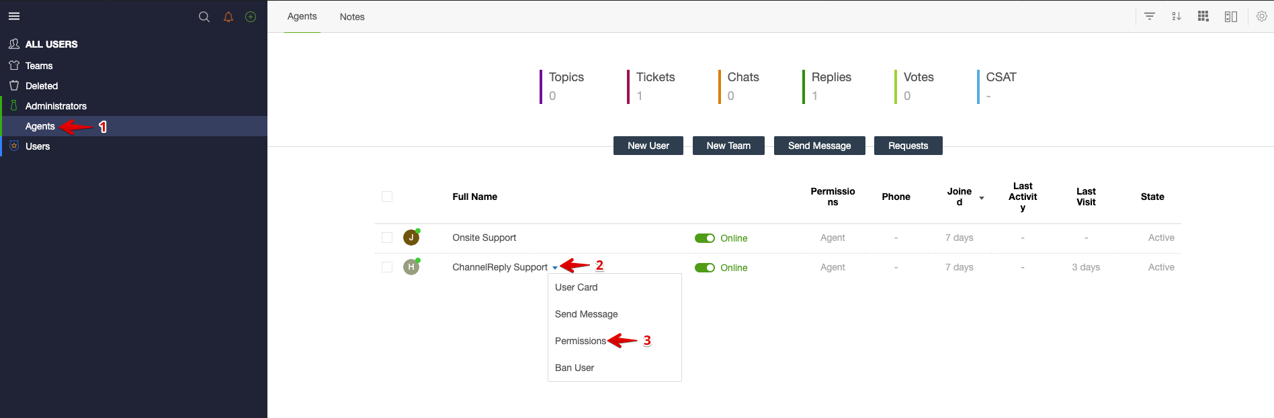Click the search magnifier icon
Image resolution: width=1274 pixels, height=418 pixels.
(x=204, y=17)
